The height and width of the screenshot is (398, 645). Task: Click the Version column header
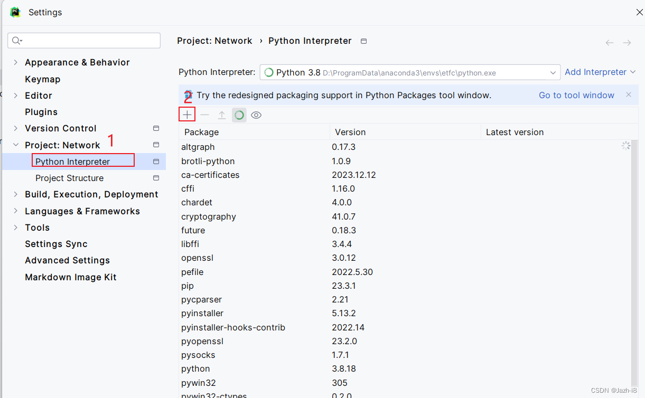405,132
